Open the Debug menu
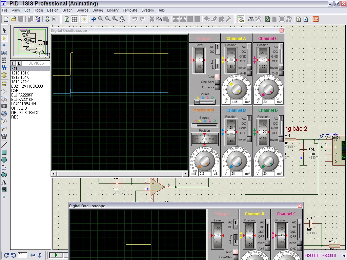The image size is (347, 260). (98, 10)
